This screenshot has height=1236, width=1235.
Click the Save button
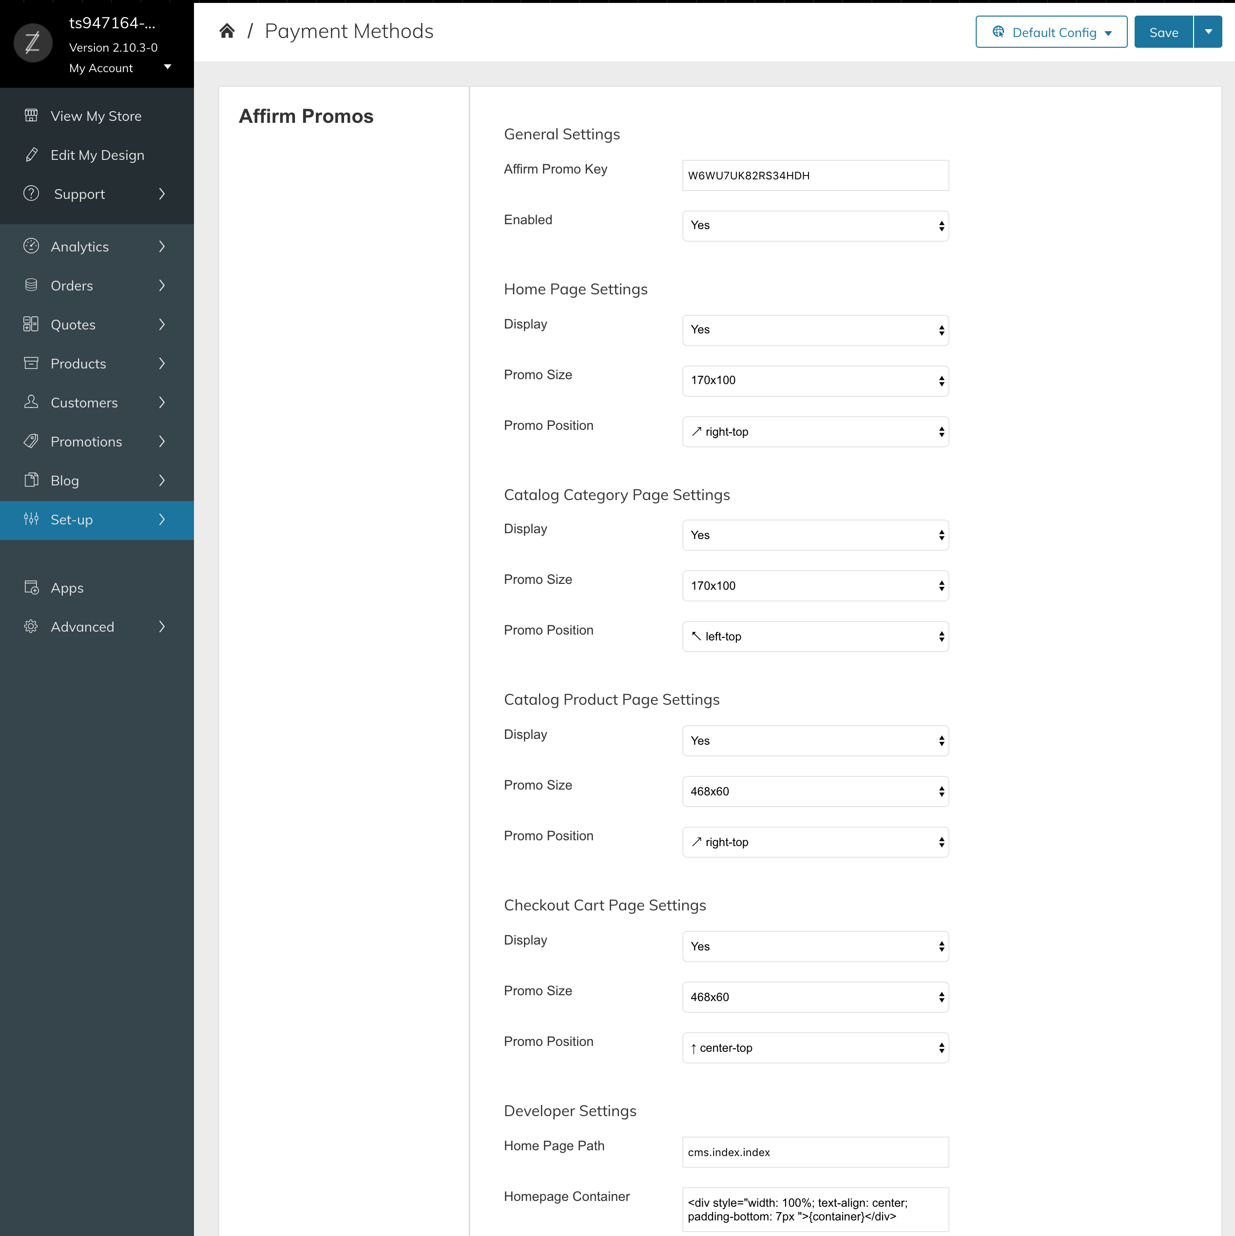pos(1163,32)
